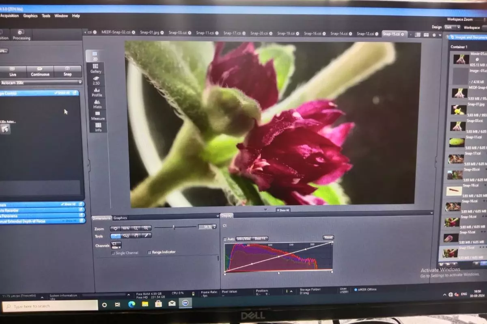
Task: Click the zoom in magnifier
Action: coord(146,228)
